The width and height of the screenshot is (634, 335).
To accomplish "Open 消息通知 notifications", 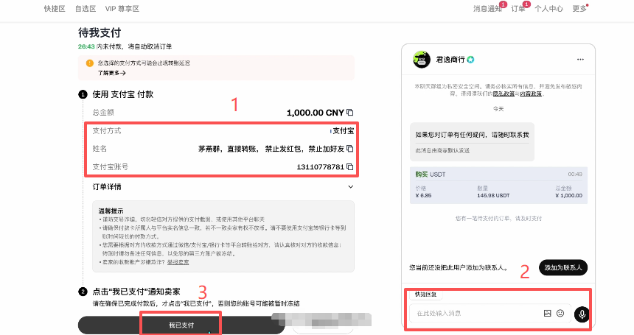I will [x=487, y=9].
